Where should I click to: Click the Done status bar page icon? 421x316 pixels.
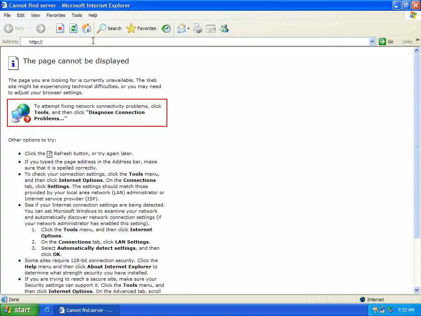pyautogui.click(x=4, y=300)
